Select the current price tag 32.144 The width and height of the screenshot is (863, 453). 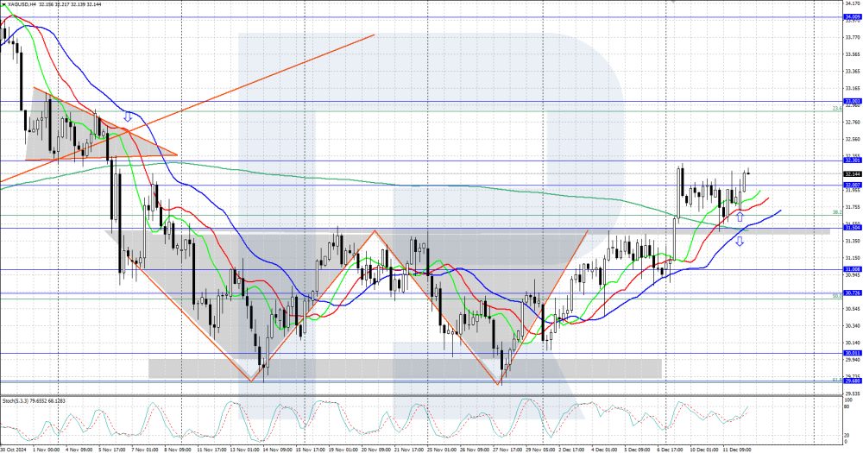pyautogui.click(x=853, y=173)
